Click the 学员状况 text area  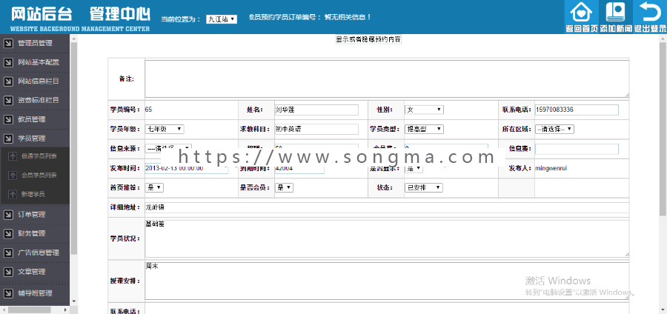click(x=387, y=238)
